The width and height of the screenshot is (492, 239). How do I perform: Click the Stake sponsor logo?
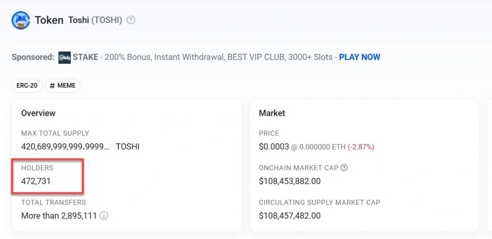(x=64, y=58)
